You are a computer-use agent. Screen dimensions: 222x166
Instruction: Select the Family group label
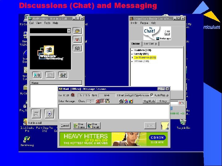141,54
